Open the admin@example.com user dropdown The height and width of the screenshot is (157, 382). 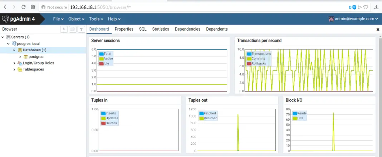coord(353,19)
